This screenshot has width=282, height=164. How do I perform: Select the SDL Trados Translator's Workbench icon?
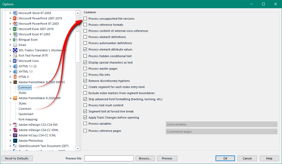click(15, 50)
